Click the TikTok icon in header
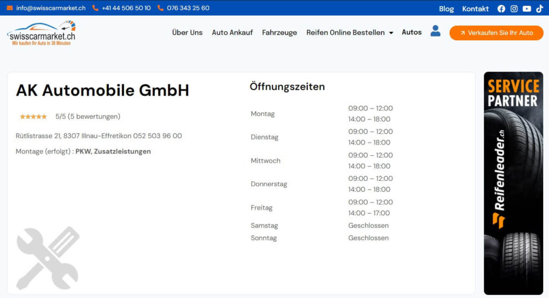Viewport: 549px width, 298px height. [x=539, y=9]
